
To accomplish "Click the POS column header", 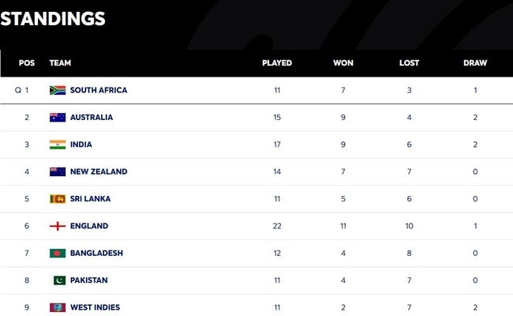I will (27, 63).
